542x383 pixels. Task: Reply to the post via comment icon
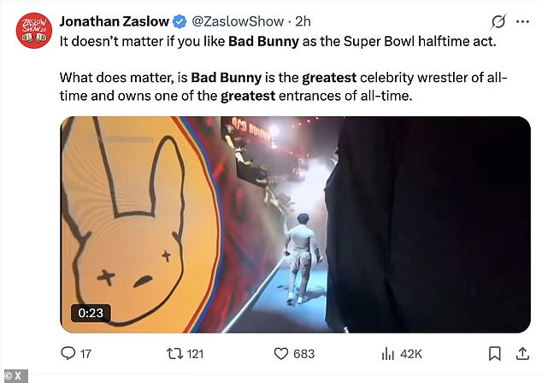coord(69,353)
